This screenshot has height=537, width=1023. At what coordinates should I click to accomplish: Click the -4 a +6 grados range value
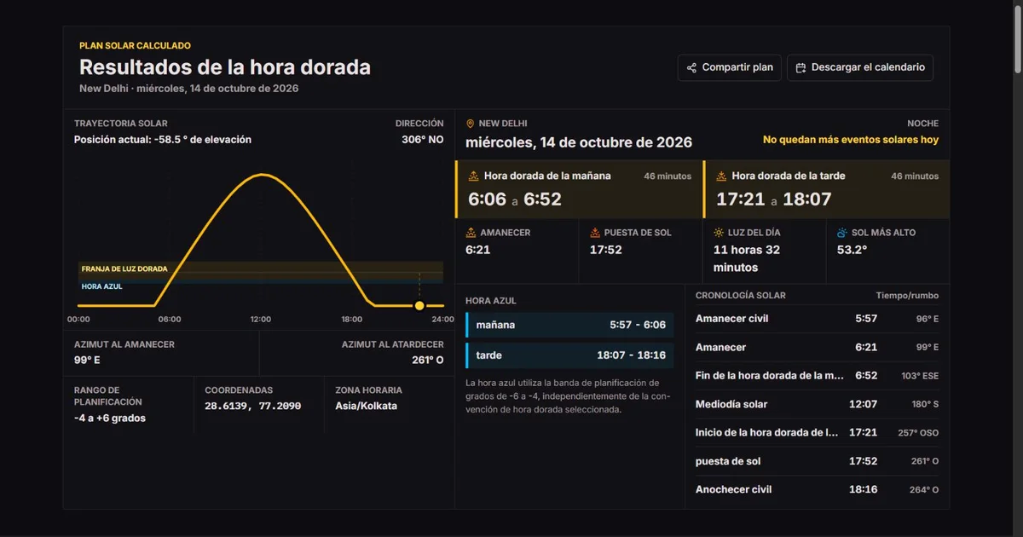pyautogui.click(x=110, y=419)
